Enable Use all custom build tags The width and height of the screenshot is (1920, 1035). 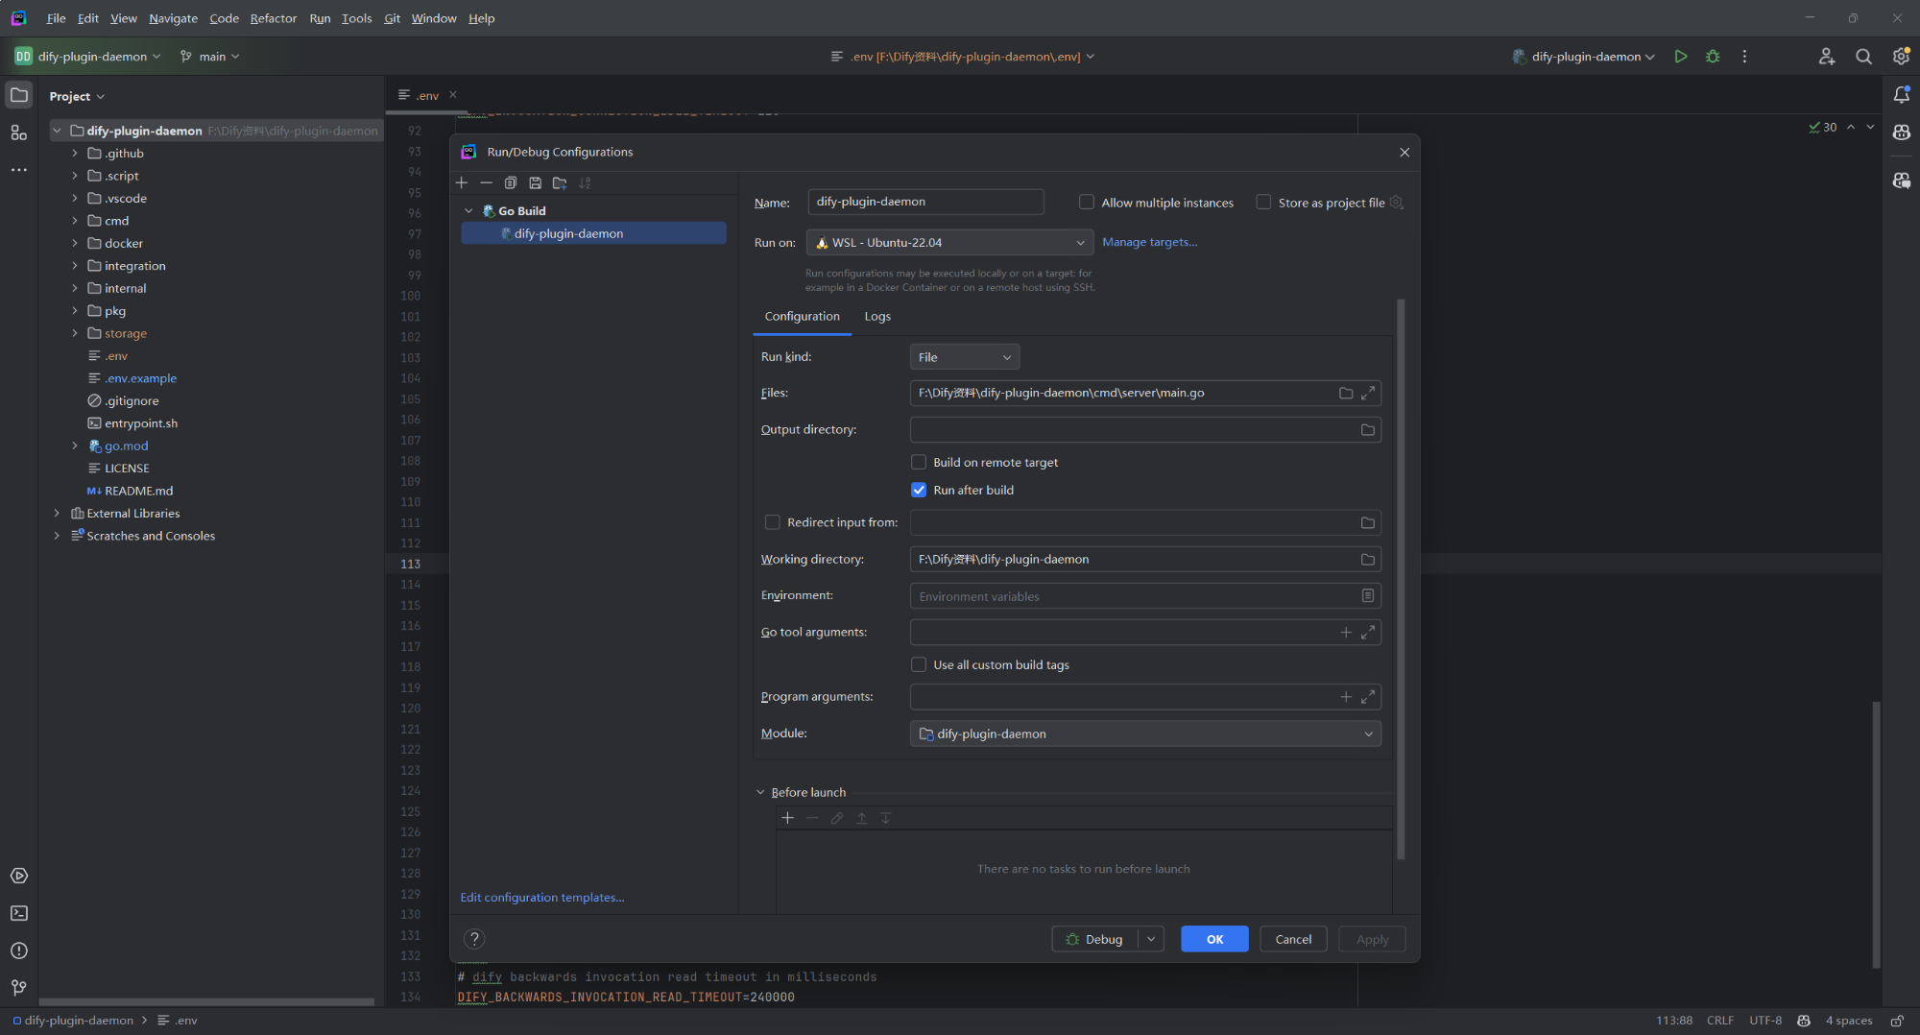click(x=919, y=664)
